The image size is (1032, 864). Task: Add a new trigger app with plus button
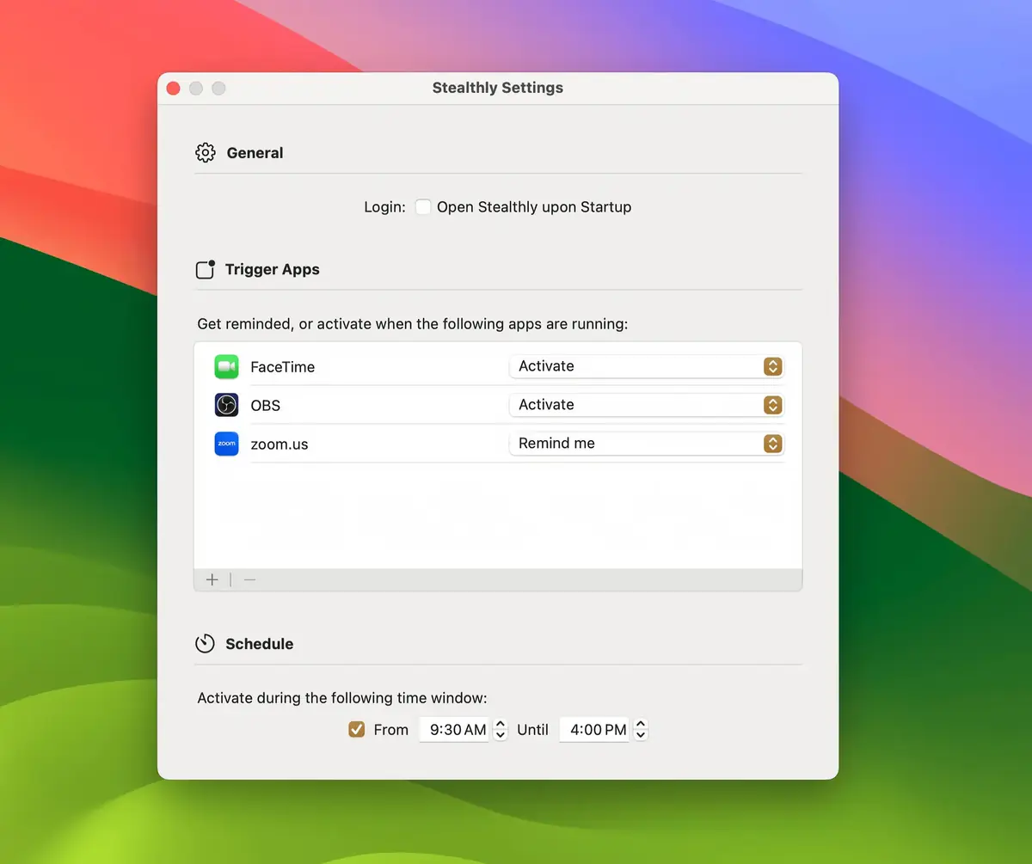point(212,579)
